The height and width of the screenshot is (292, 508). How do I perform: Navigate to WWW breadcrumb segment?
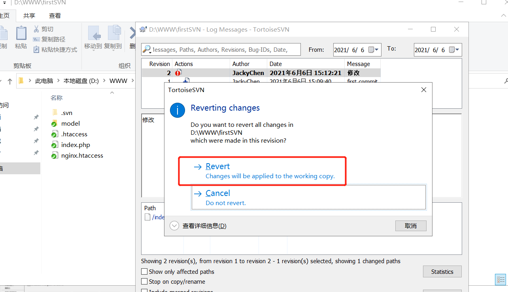click(x=118, y=81)
